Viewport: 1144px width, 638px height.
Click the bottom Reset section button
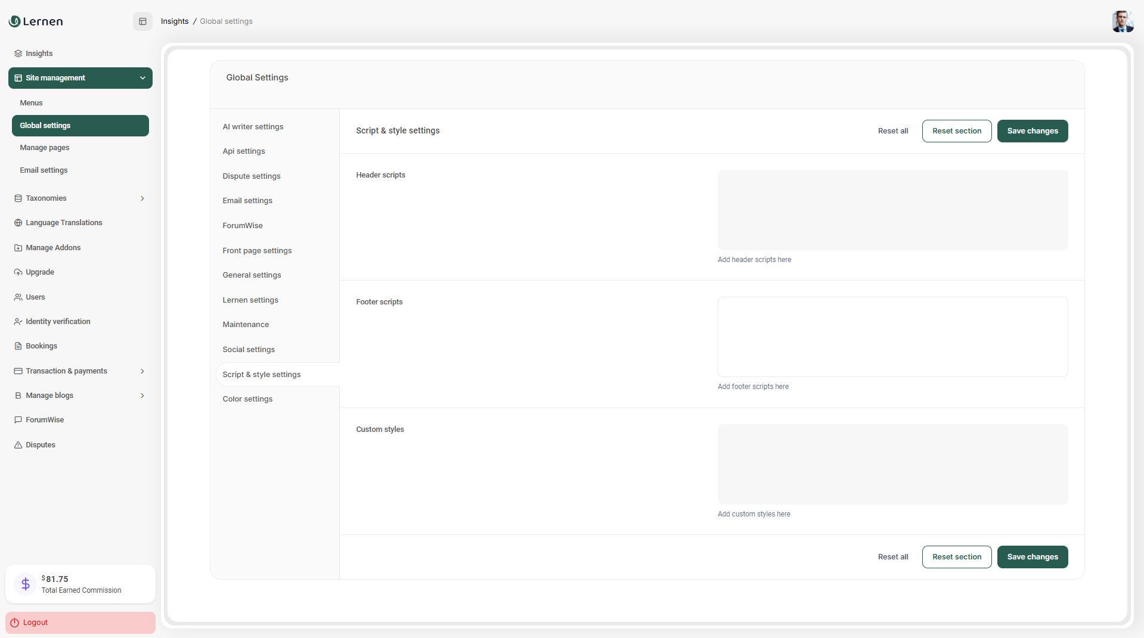pyautogui.click(x=956, y=557)
